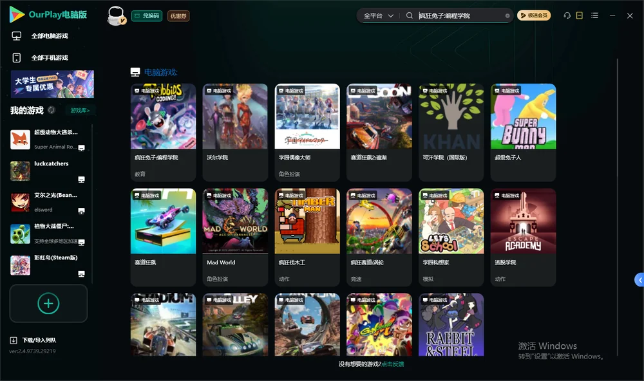
Task: Click the PC icon on 彩虹岛 row
Action: click(x=81, y=274)
